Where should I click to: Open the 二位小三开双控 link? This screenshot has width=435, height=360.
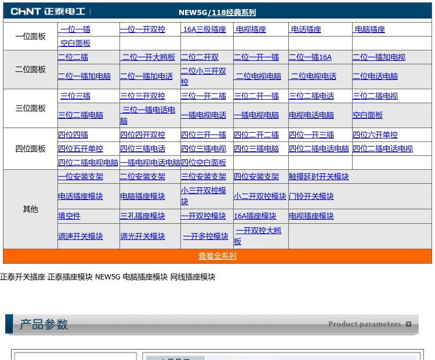pyautogui.click(x=204, y=77)
